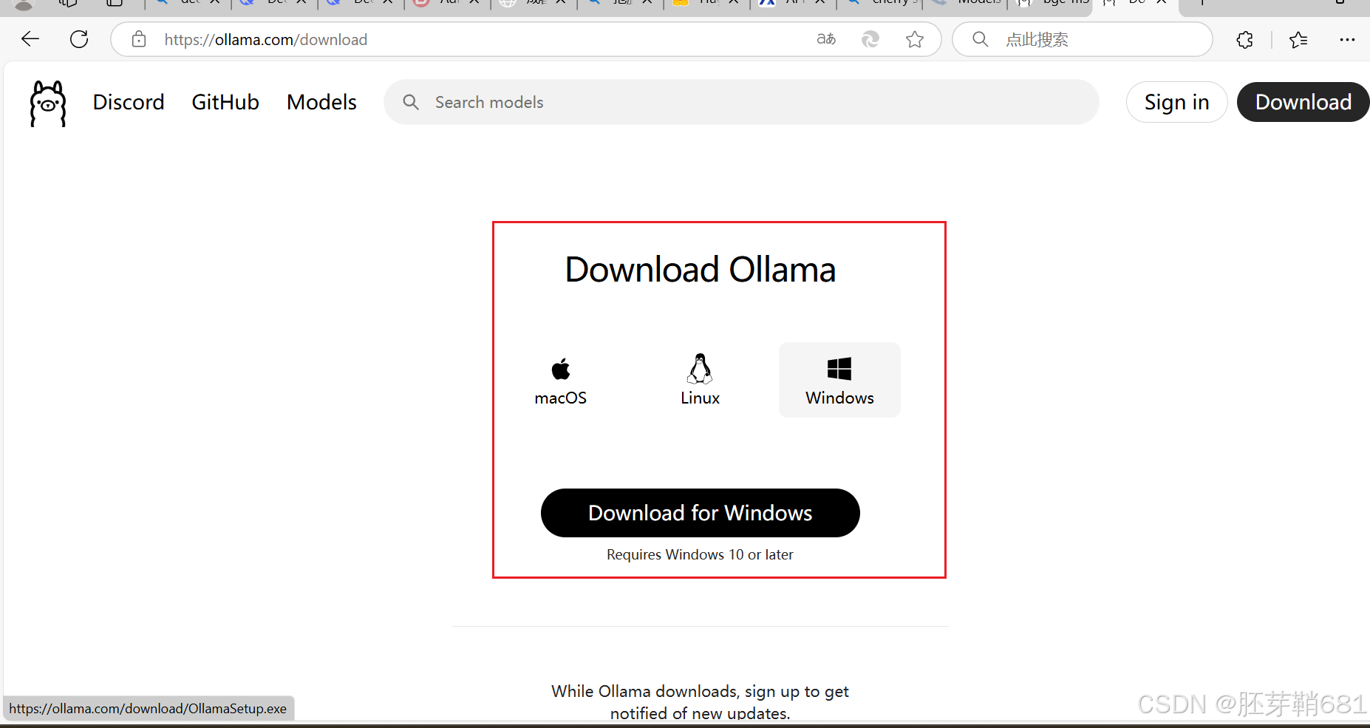The height and width of the screenshot is (728, 1370).
Task: Select the macOS apple icon
Action: (561, 369)
